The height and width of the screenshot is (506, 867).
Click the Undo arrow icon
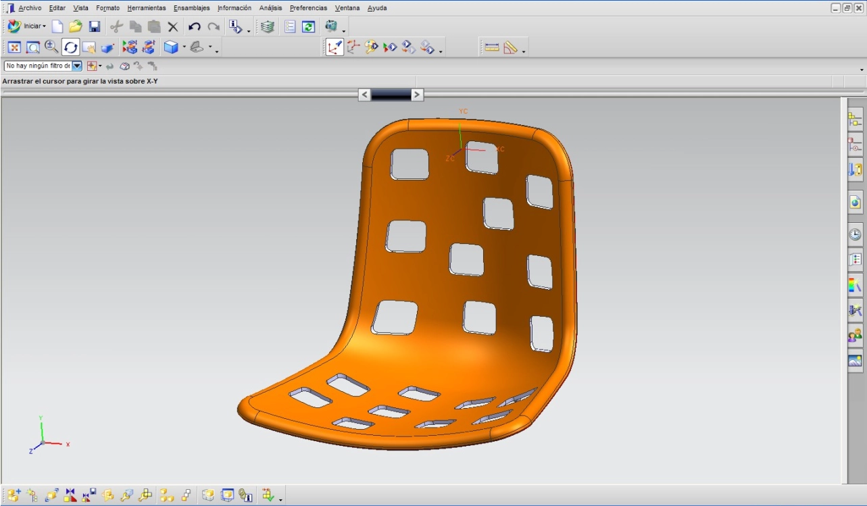(194, 27)
